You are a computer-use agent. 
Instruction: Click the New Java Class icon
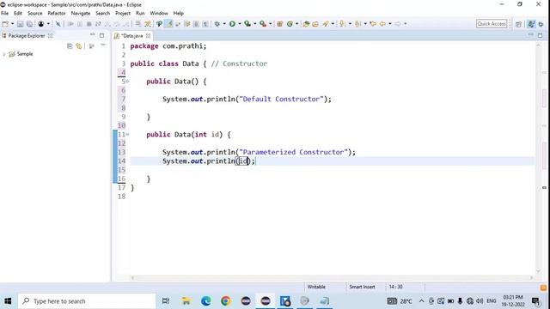[x=290, y=24]
